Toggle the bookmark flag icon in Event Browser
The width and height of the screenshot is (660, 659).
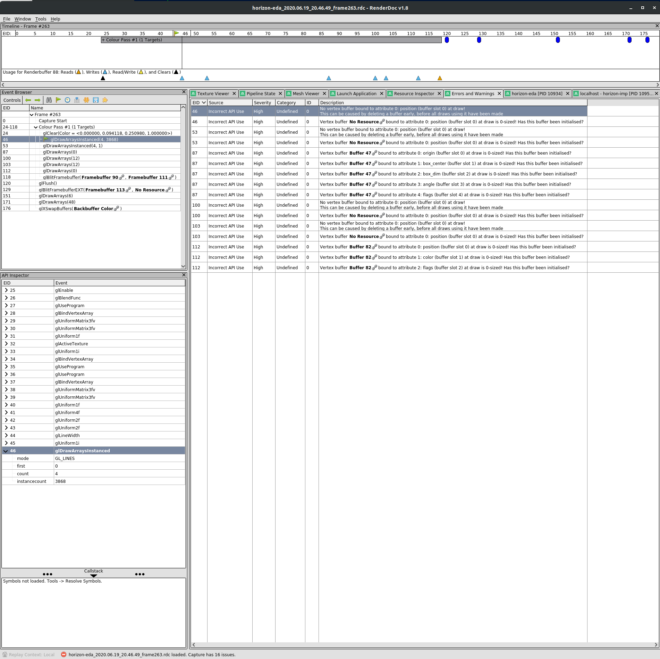(x=58, y=100)
